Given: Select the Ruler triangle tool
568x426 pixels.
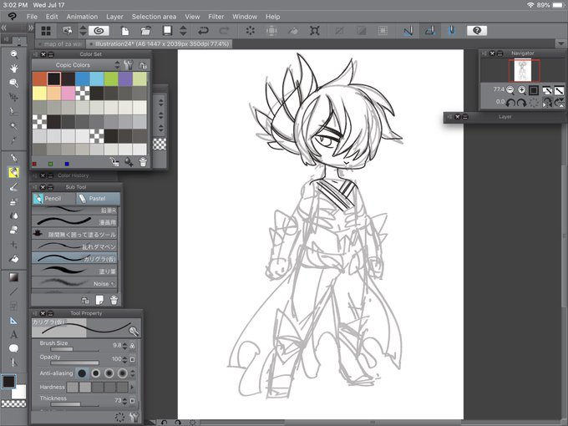Looking at the screenshot, I should click(13, 321).
